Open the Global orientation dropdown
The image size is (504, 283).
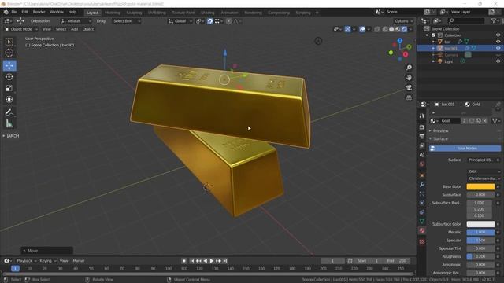pos(180,21)
